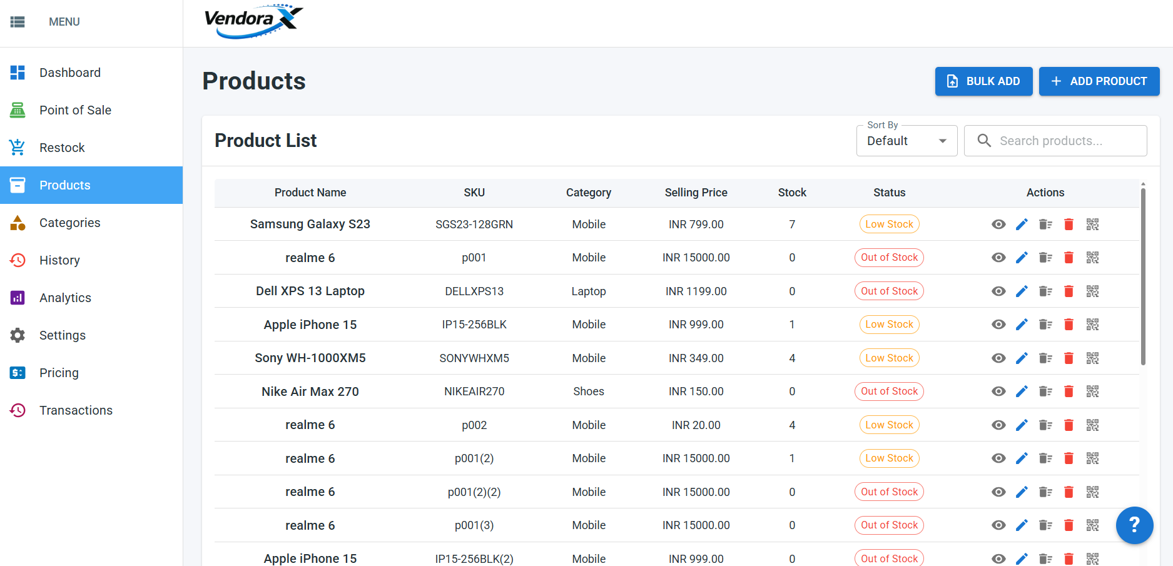View details of Dell XPS 13 Laptop
1173x566 pixels.
click(x=998, y=291)
